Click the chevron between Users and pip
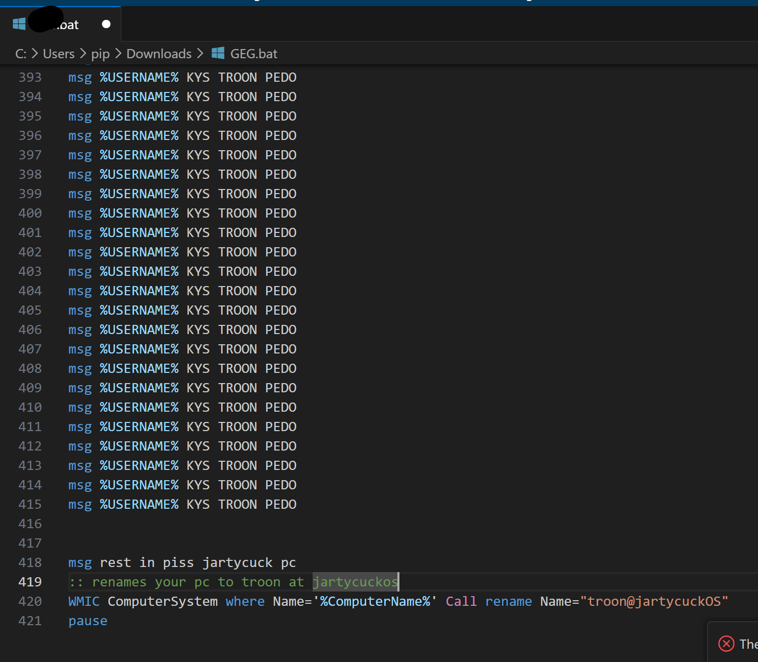 tap(83, 54)
